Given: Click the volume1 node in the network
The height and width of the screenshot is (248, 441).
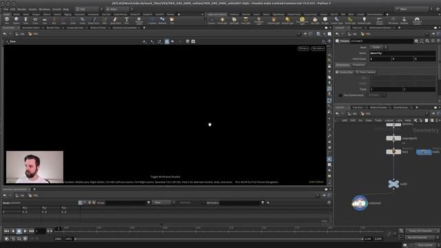Looking at the screenshot, I should coord(360,203).
